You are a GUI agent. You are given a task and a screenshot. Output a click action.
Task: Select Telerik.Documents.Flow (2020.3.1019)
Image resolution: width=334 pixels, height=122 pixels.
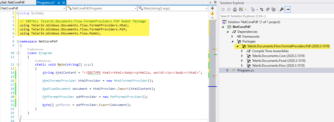pos(278,66)
